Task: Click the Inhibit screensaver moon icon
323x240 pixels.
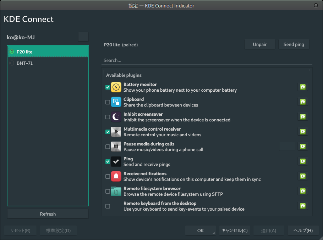Action: pos(116,117)
